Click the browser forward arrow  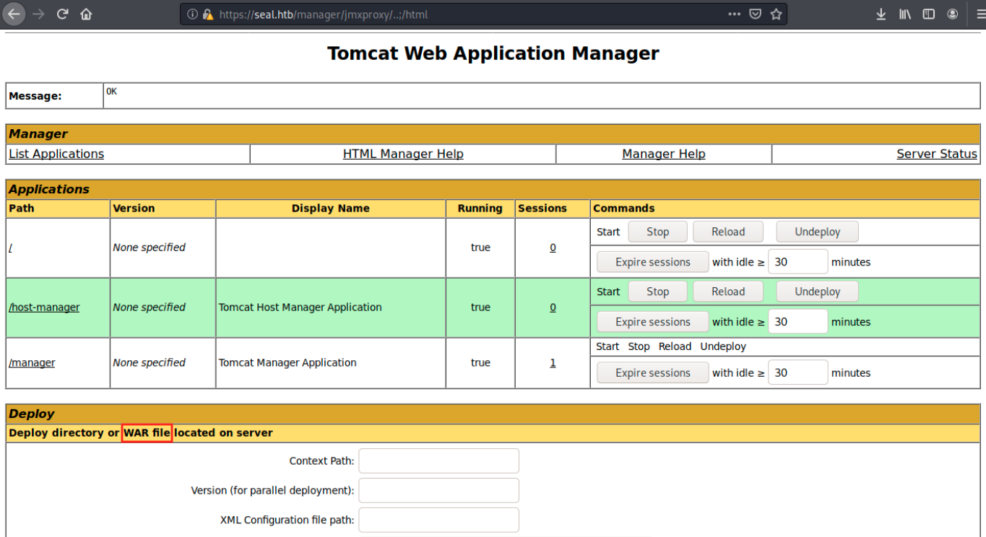[38, 14]
